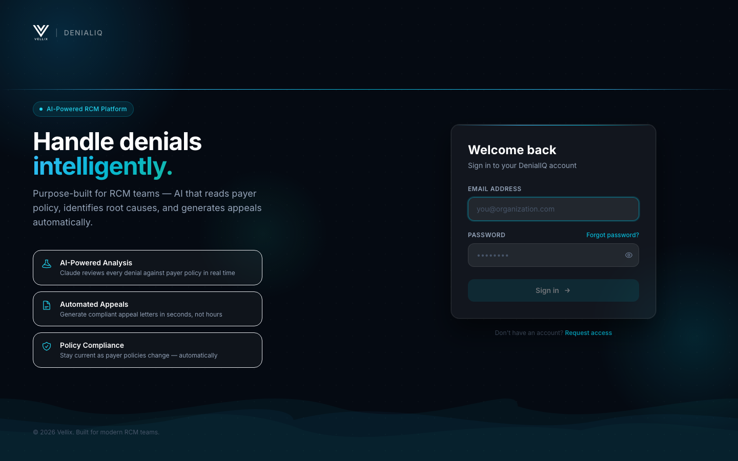738x461 pixels.
Task: Click the shield icon in Policy Compliance card
Action: [x=47, y=346]
